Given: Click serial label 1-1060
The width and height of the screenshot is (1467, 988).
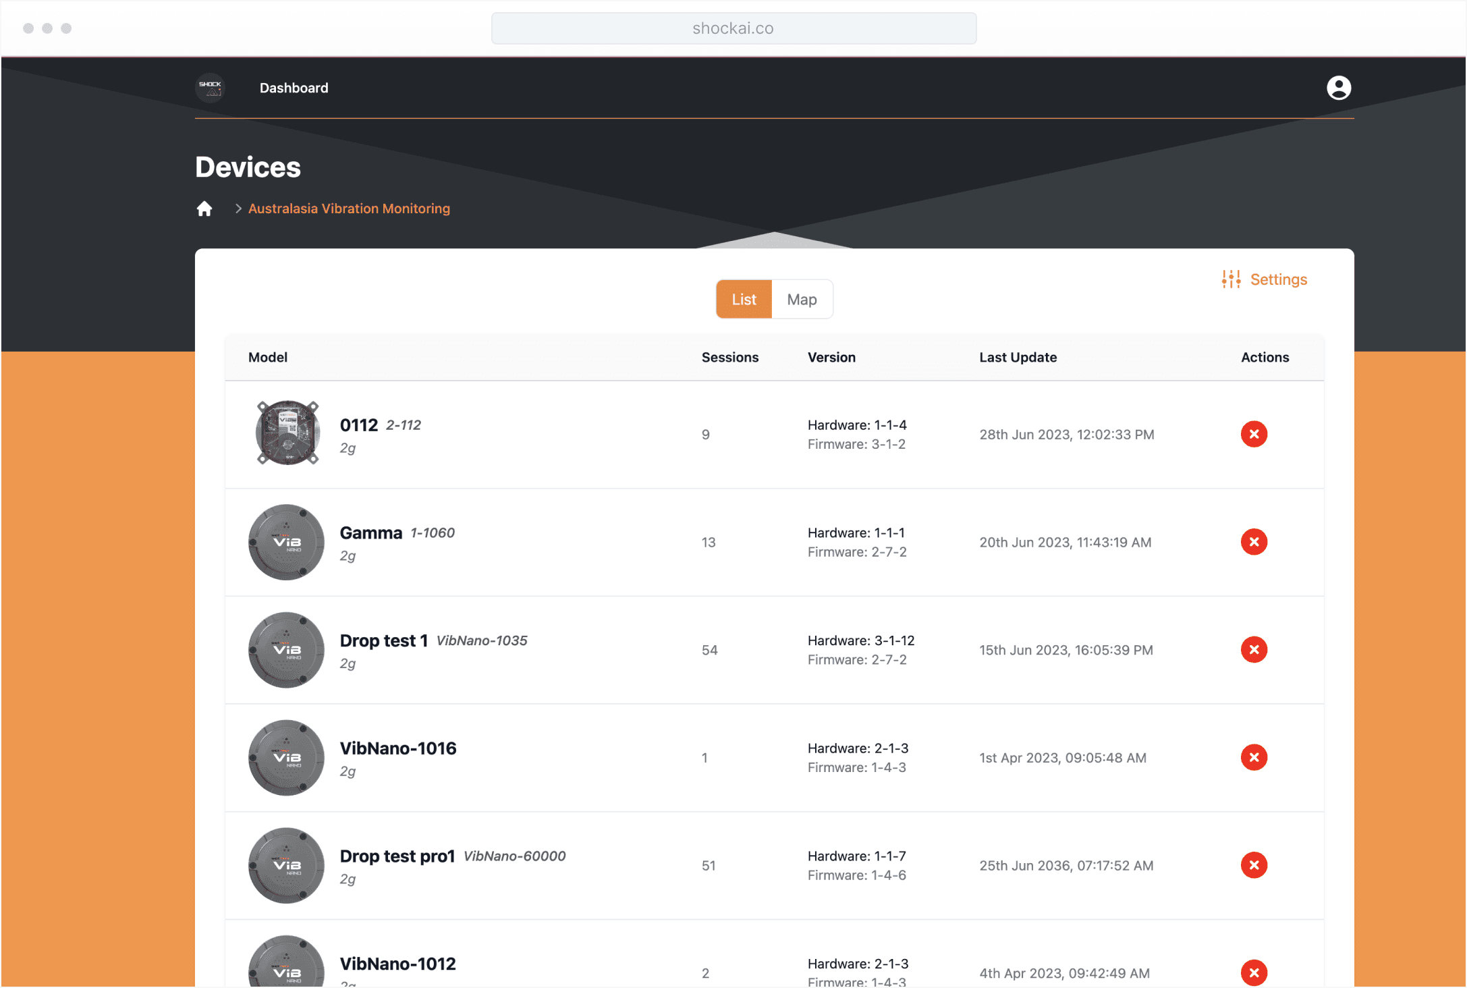Looking at the screenshot, I should pyautogui.click(x=433, y=533).
